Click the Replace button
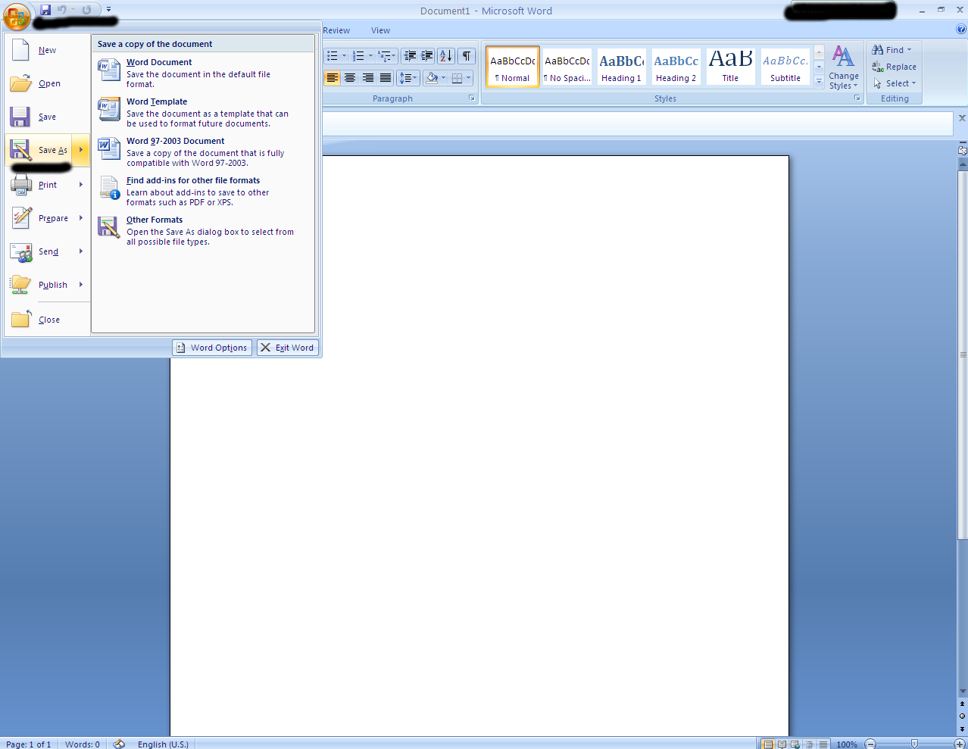This screenshot has width=968, height=749. (894, 67)
